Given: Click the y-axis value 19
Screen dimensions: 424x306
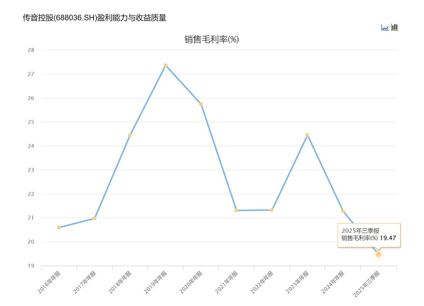Looking at the screenshot, I should pos(31,266).
